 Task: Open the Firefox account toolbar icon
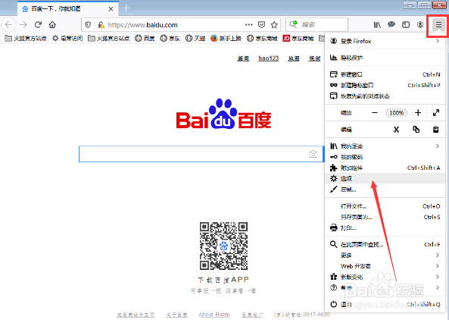420,25
